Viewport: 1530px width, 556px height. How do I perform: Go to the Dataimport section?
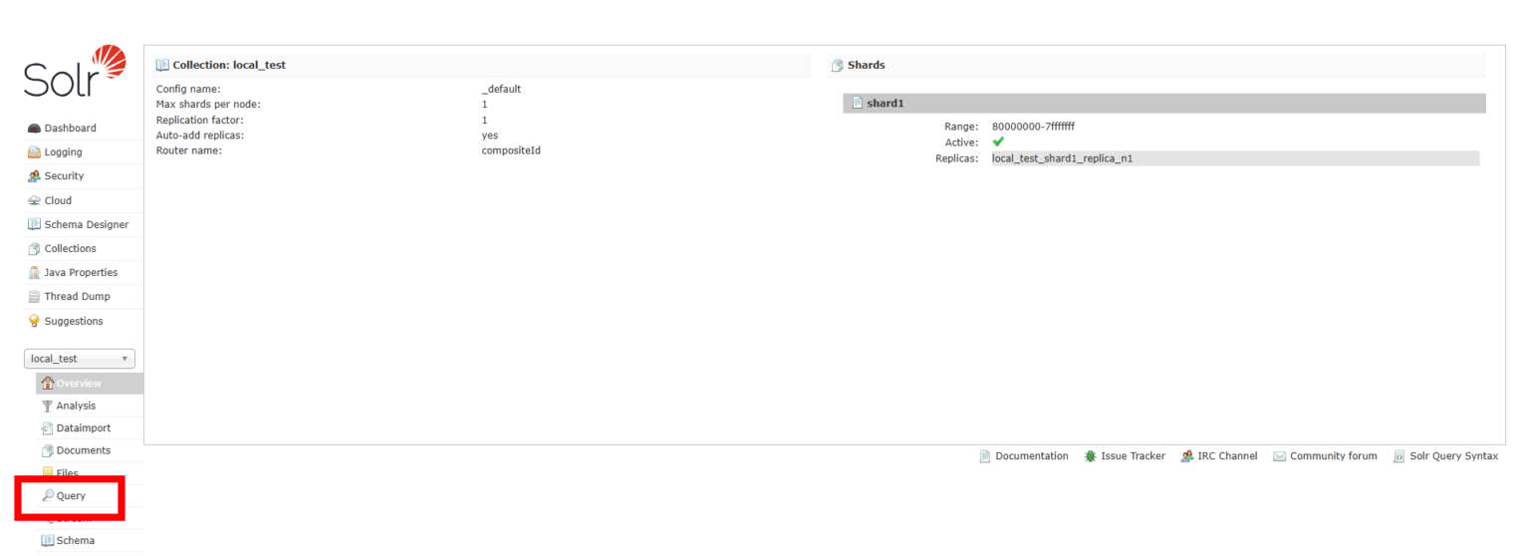(x=83, y=427)
